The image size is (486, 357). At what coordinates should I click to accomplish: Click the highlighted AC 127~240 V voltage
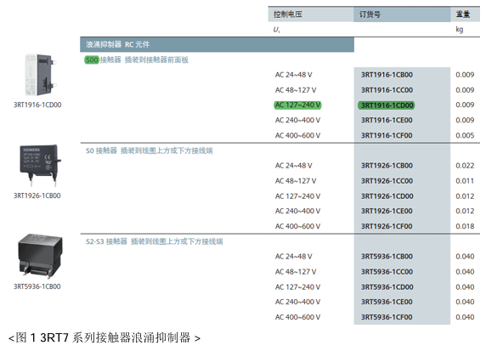[297, 105]
